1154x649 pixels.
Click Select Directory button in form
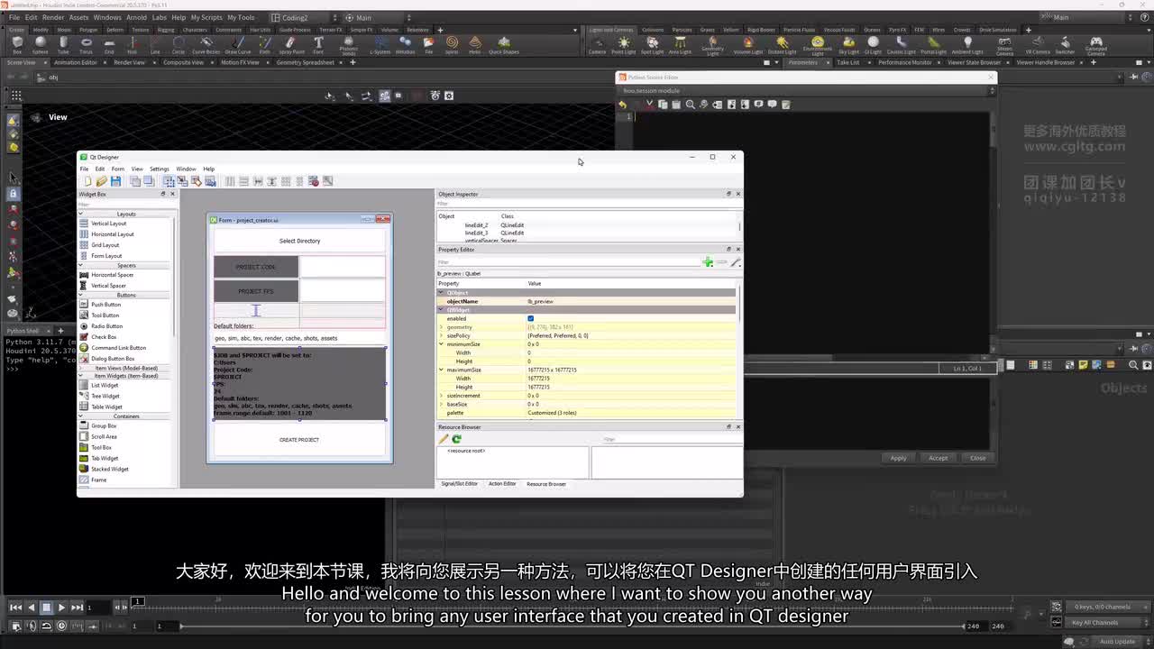(299, 241)
